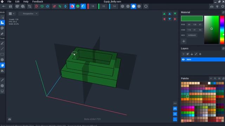This screenshot has height=126, width=225.
Task: Click the green vertical swap arrows icon
Action: pyautogui.click(x=60, y=6)
